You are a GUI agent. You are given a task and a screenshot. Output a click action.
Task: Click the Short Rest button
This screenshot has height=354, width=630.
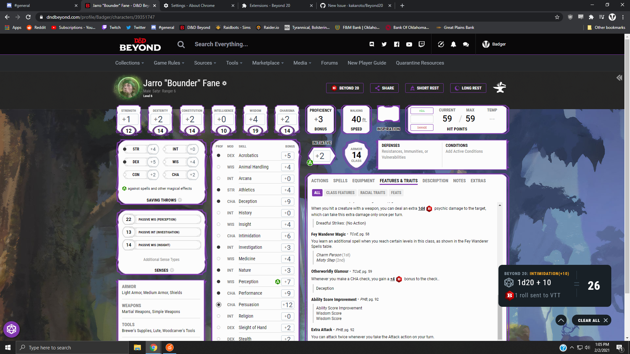click(x=424, y=88)
